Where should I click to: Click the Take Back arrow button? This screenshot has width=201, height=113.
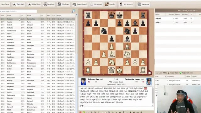(19, 4)
